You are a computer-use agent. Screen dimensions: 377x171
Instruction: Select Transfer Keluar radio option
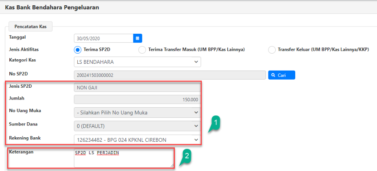[x=272, y=50]
